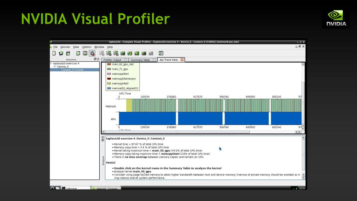Click the trace view scroll up arrow

point(303,64)
